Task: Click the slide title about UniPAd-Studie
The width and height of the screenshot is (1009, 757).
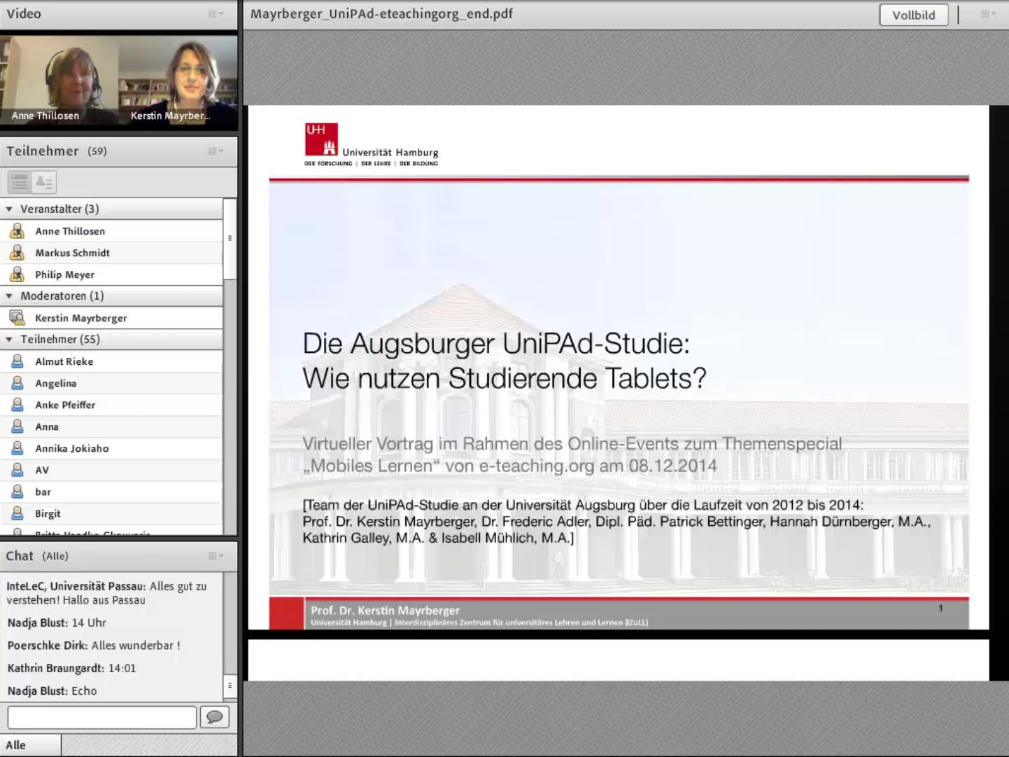Action: 504,361
